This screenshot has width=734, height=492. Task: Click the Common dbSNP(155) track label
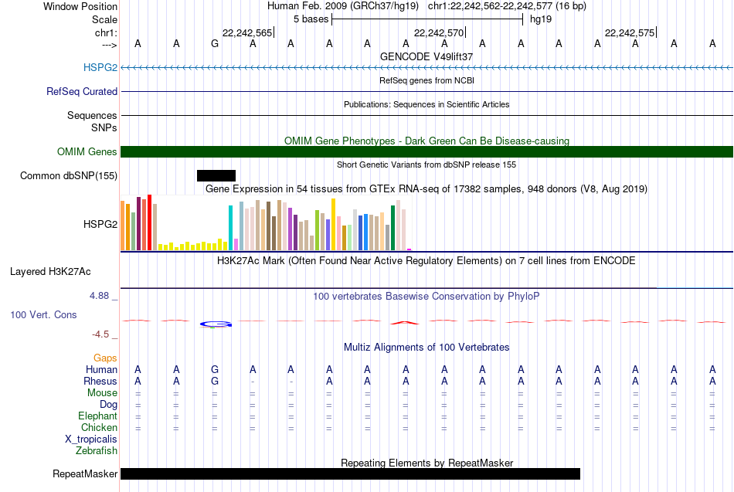click(x=69, y=176)
